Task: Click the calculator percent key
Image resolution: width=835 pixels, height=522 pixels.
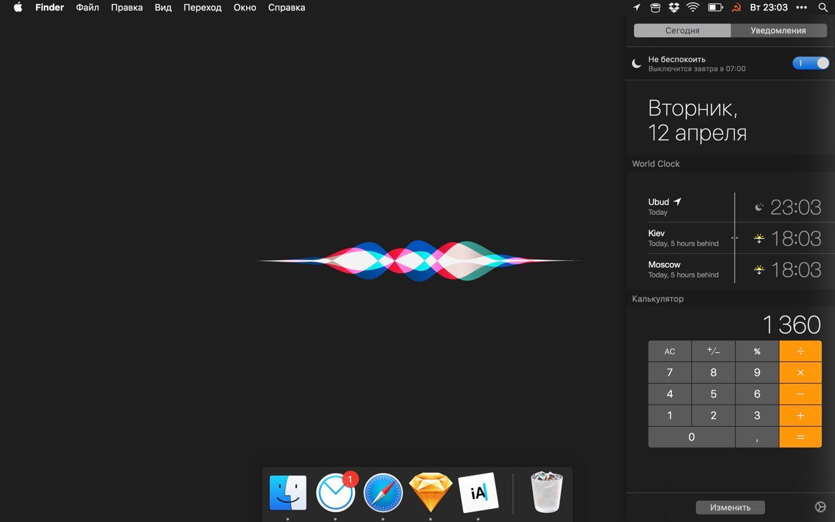Action: pos(757,351)
